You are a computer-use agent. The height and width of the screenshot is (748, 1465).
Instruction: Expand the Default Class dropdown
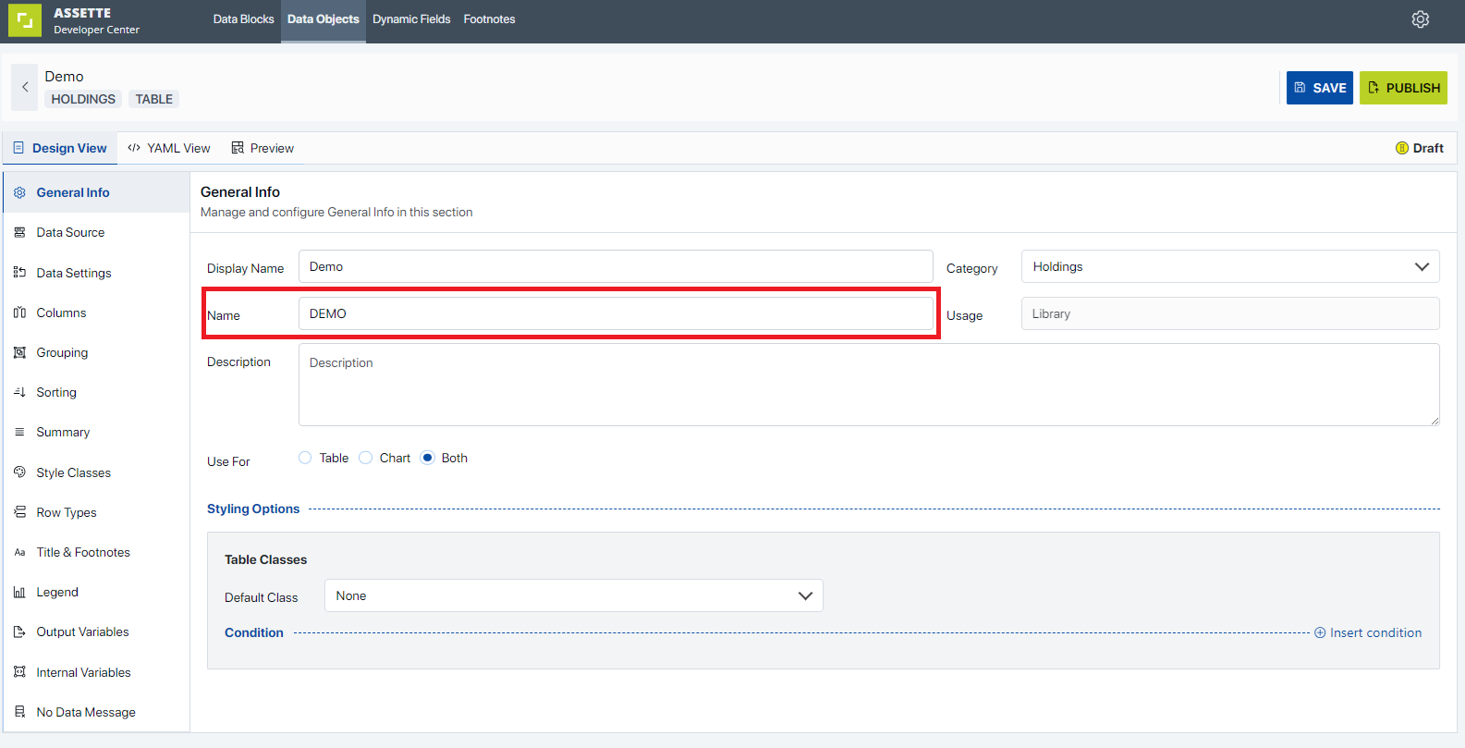(574, 595)
